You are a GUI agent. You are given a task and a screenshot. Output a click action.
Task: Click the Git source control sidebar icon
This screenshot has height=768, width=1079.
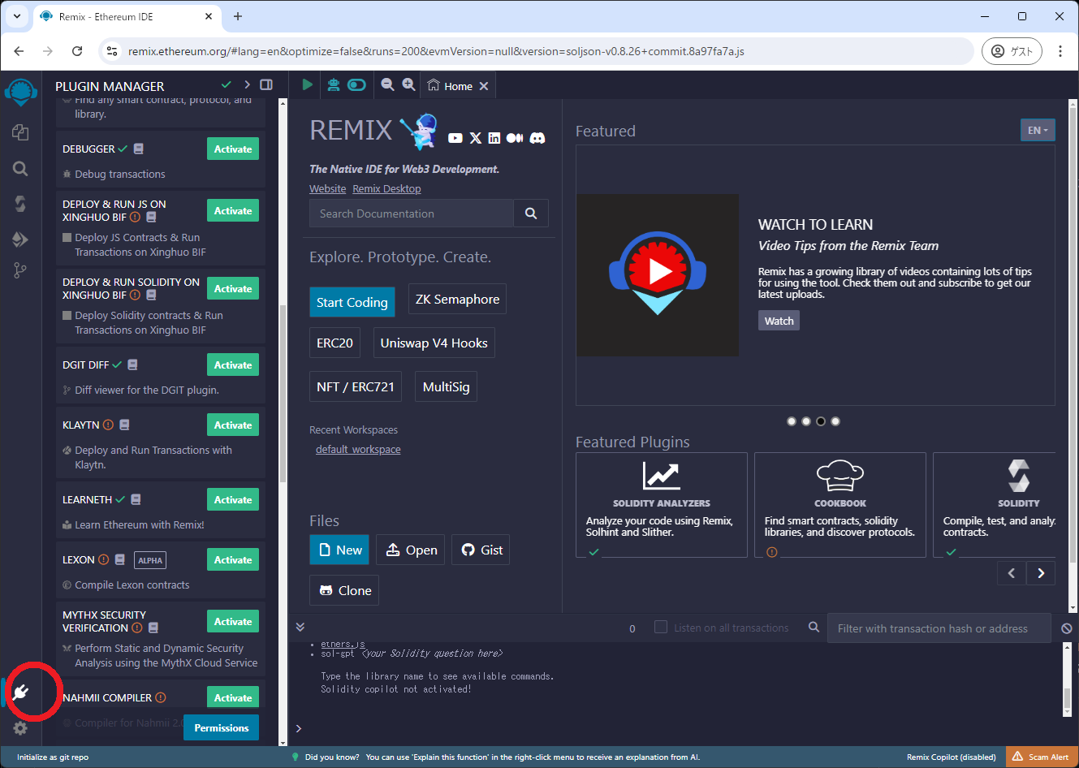click(20, 270)
